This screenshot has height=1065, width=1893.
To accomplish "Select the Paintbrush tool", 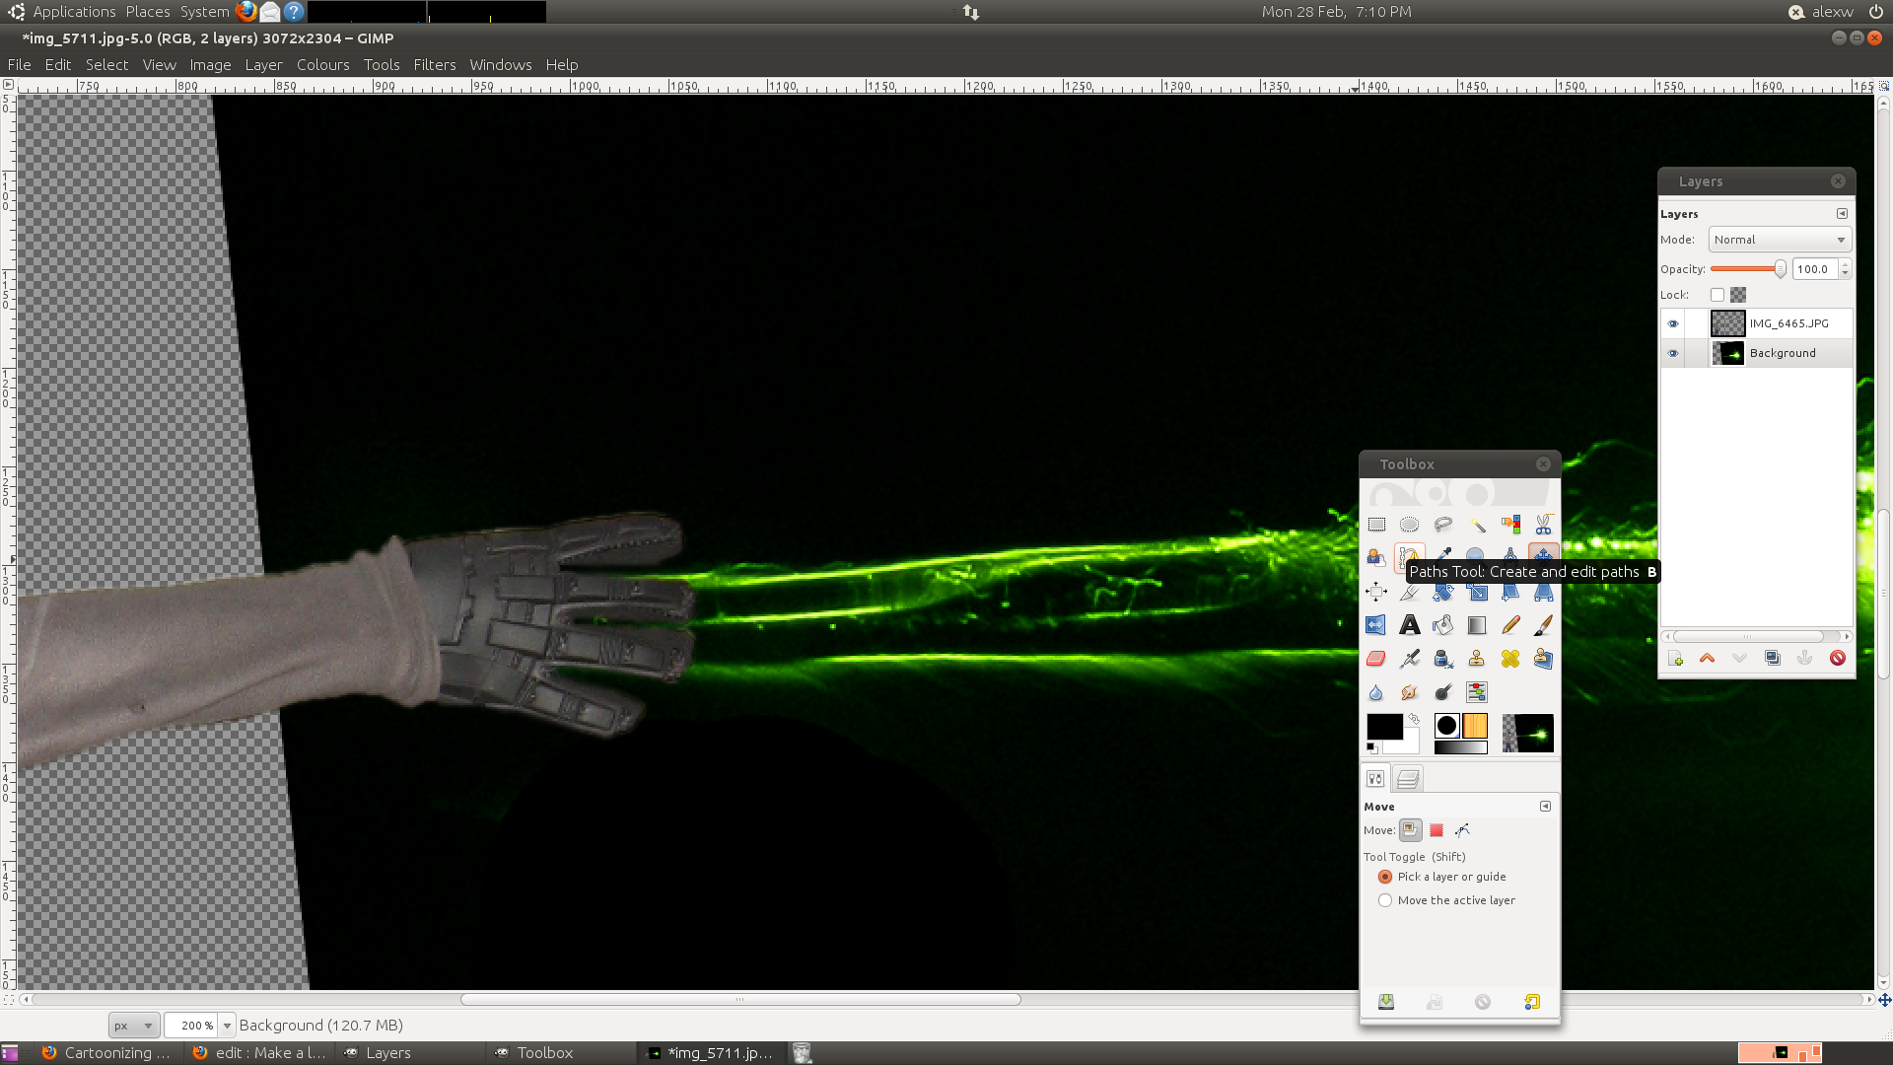I will [1544, 625].
